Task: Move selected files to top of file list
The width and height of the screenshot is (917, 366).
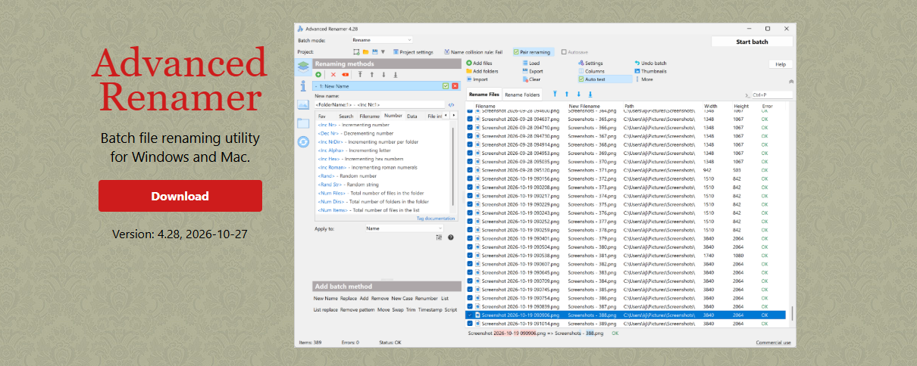Action: click(x=555, y=95)
